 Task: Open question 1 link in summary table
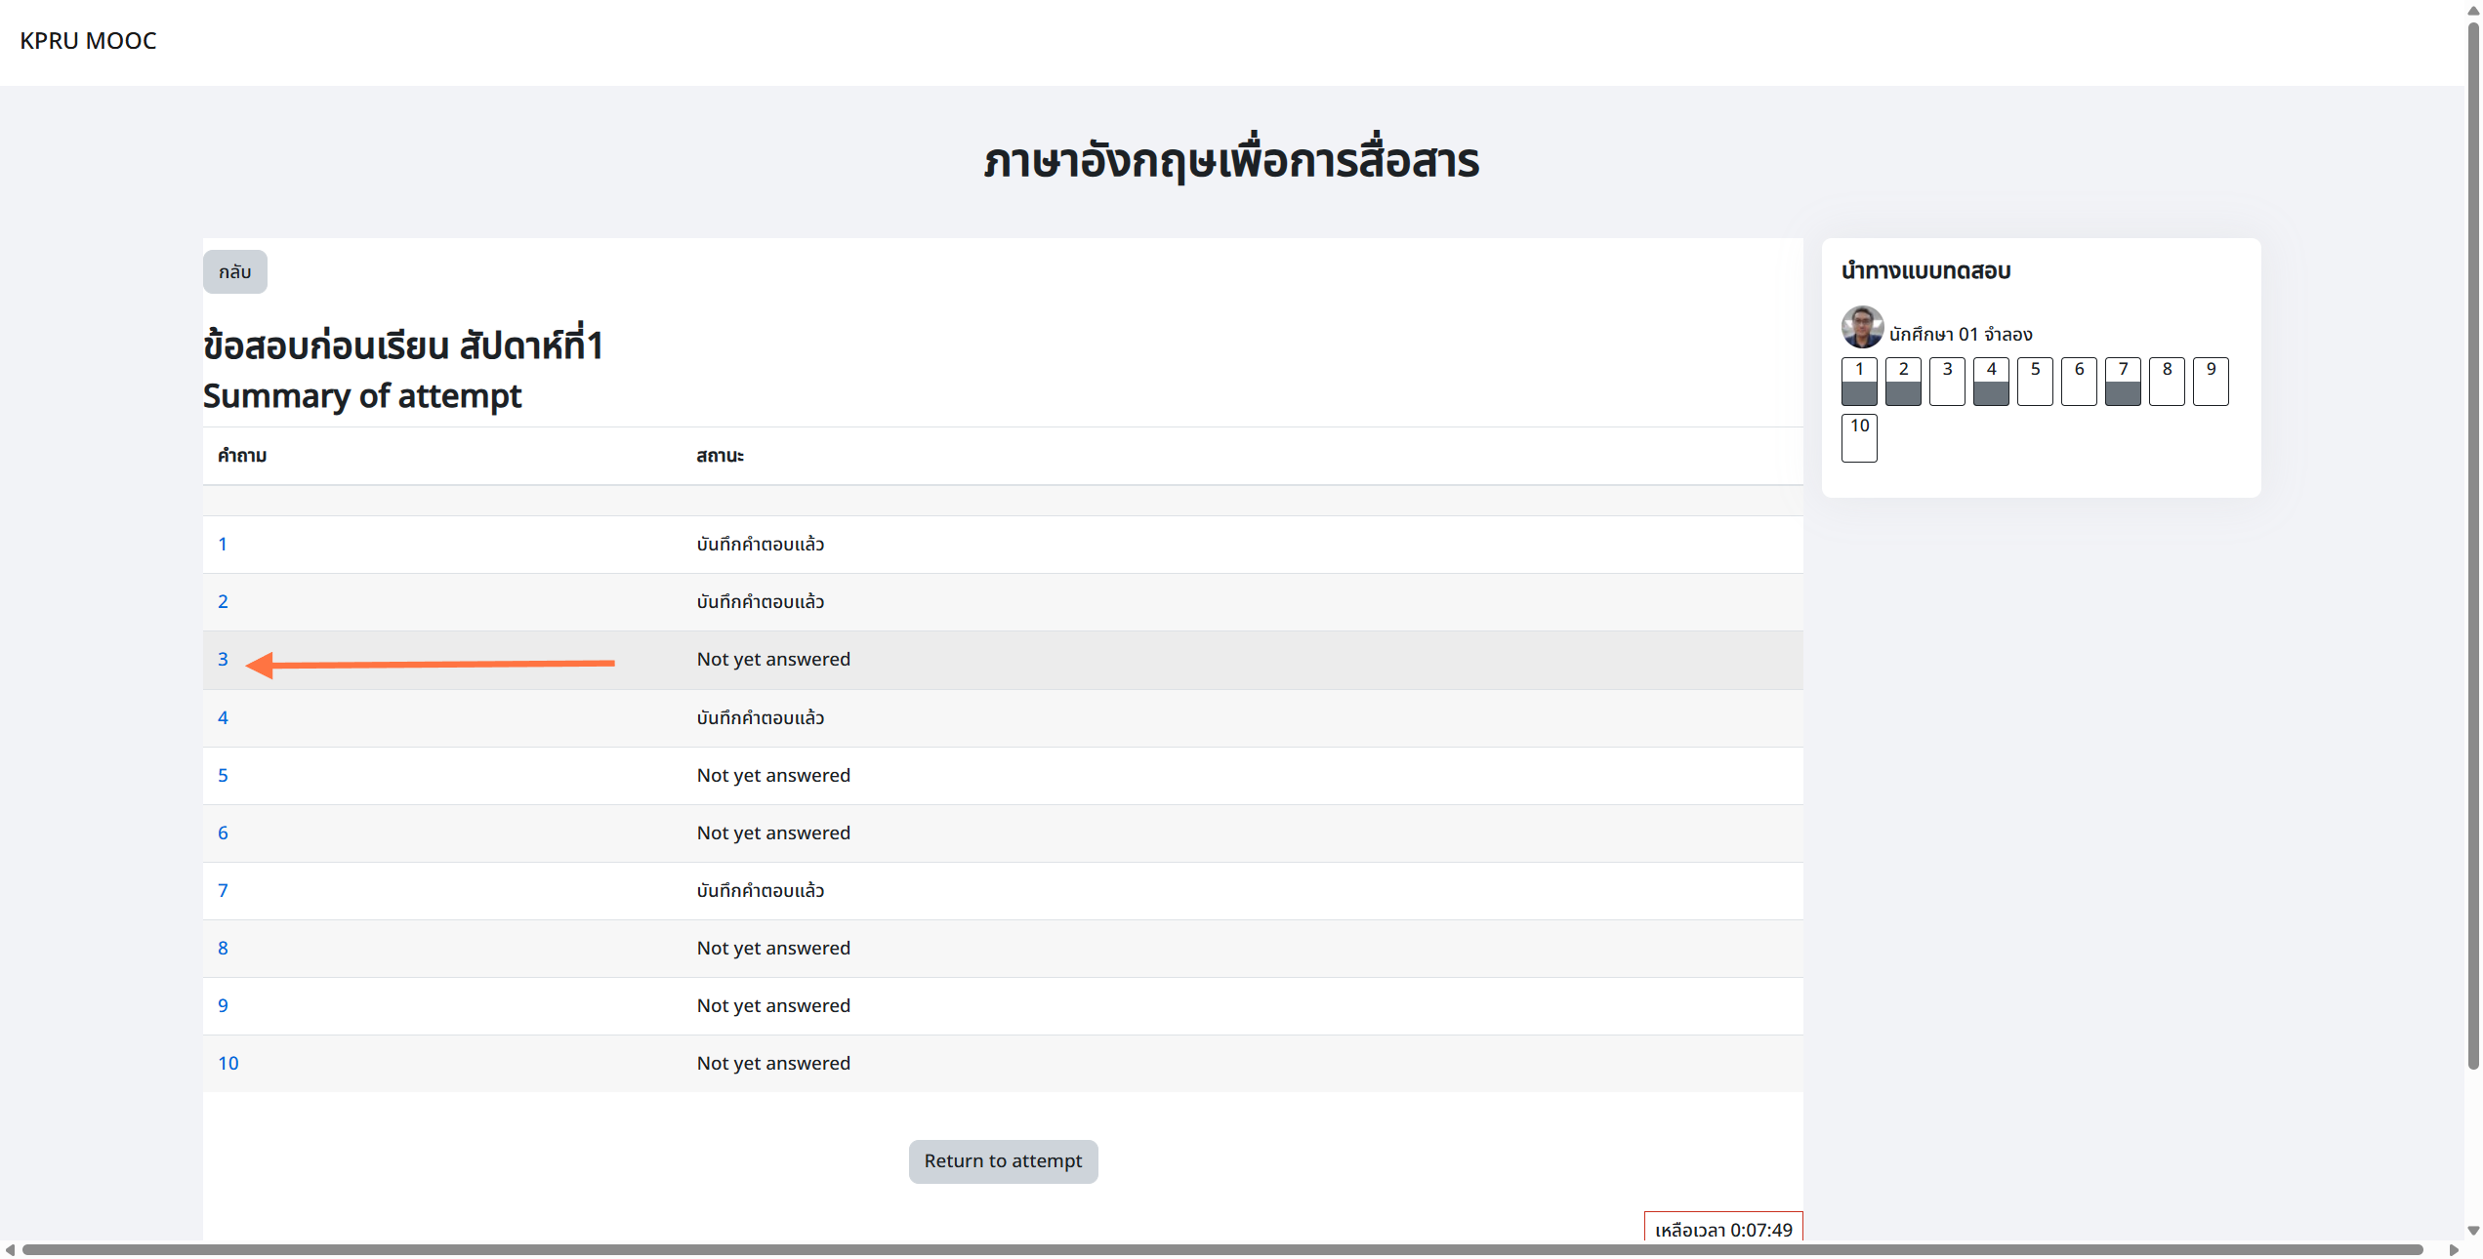point(223,545)
